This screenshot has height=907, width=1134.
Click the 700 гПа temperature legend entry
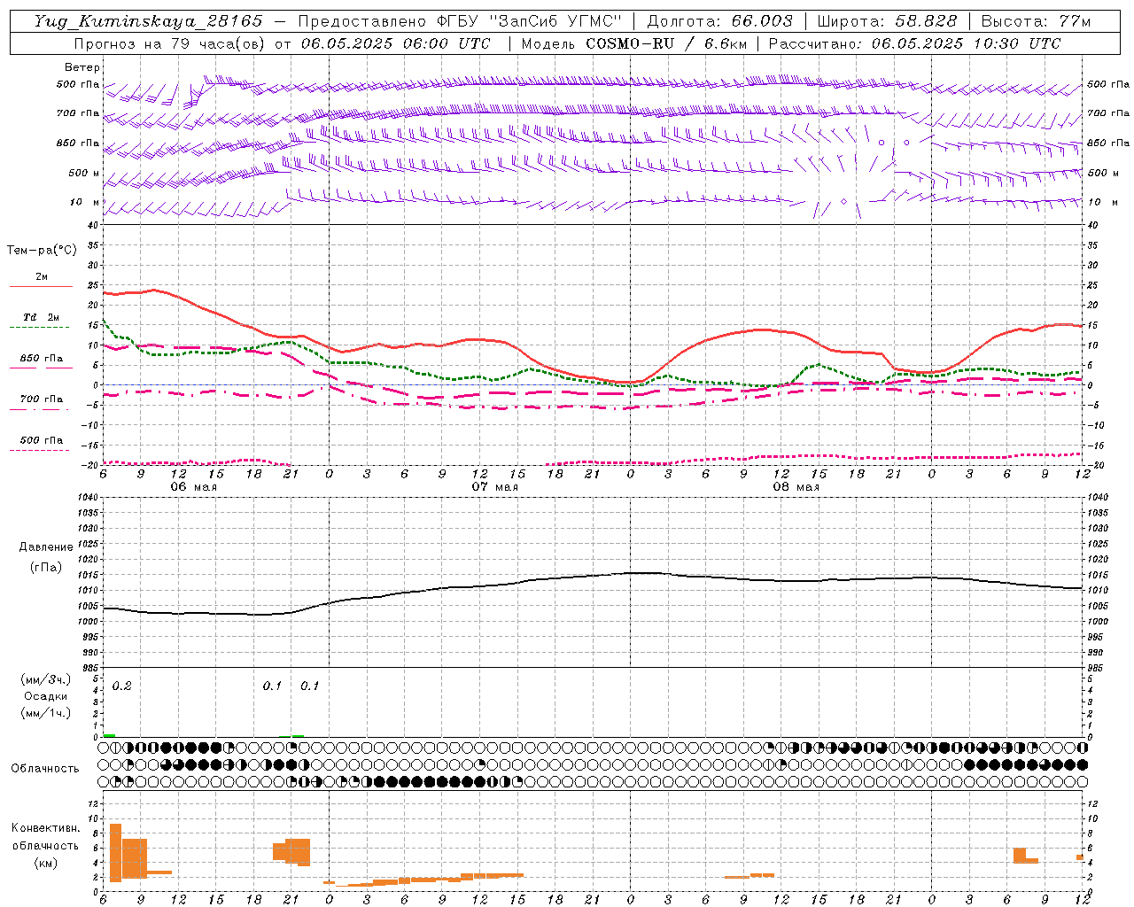pos(41,399)
